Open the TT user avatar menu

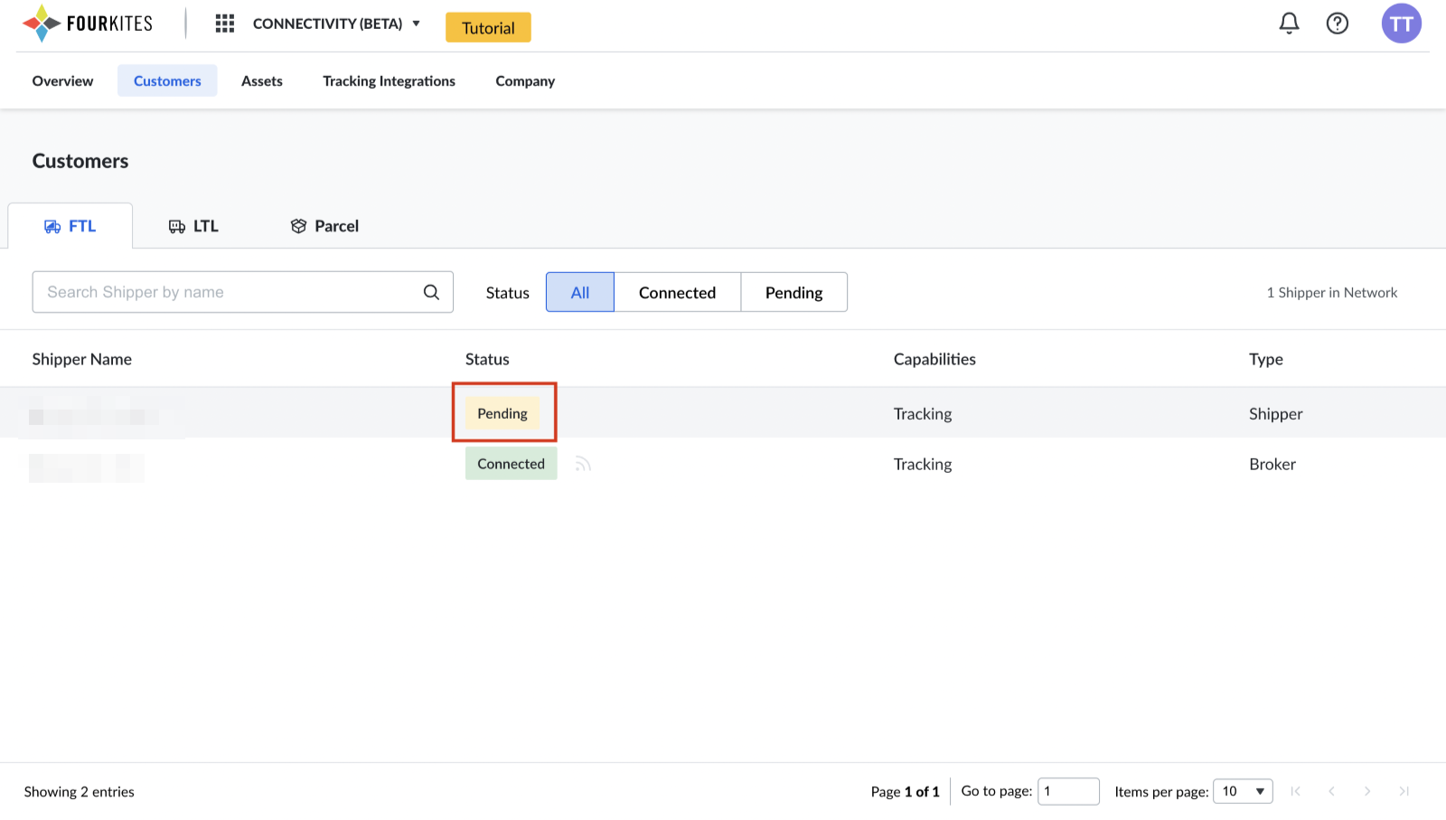coord(1401,24)
